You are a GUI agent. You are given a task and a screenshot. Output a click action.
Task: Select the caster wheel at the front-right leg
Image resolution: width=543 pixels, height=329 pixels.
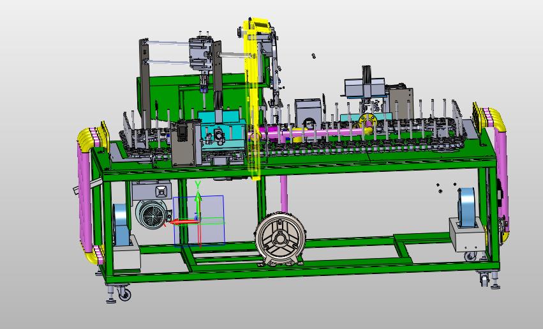coord(484,279)
